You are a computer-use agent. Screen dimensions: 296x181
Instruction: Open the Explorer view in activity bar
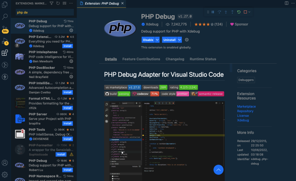(5, 5)
